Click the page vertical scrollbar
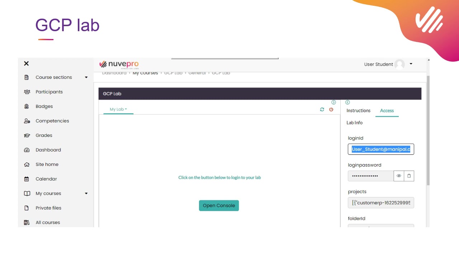Screen dimensions: 459x258 coord(428,131)
